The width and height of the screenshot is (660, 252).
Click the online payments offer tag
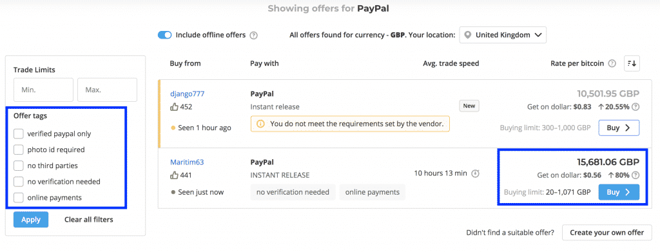(373, 192)
